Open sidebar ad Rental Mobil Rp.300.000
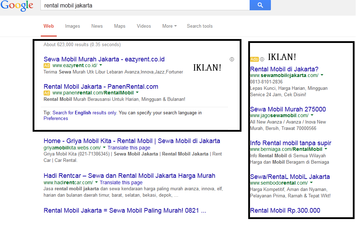 coord(285,211)
